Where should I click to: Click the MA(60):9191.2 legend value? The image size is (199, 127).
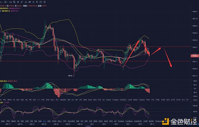(15, 8)
